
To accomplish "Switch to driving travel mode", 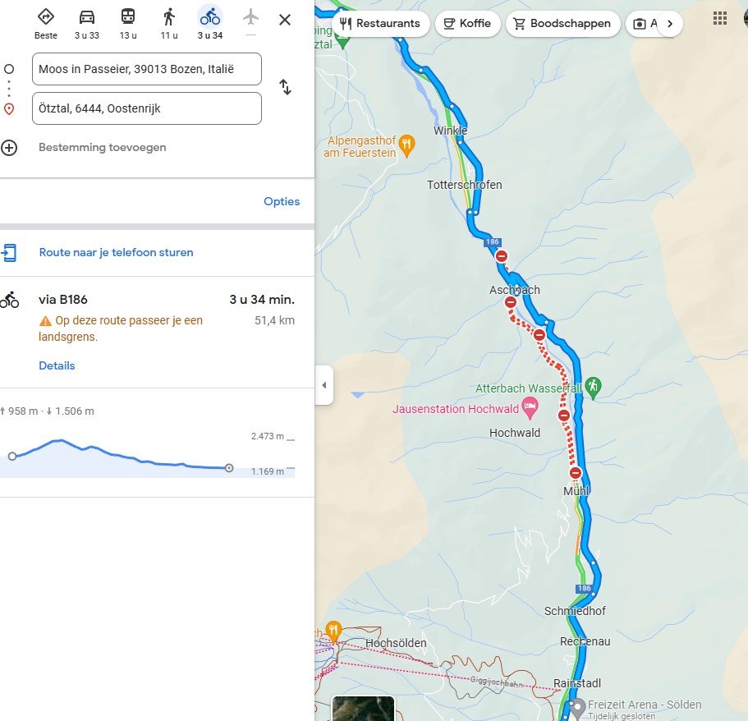I will pyautogui.click(x=87, y=17).
